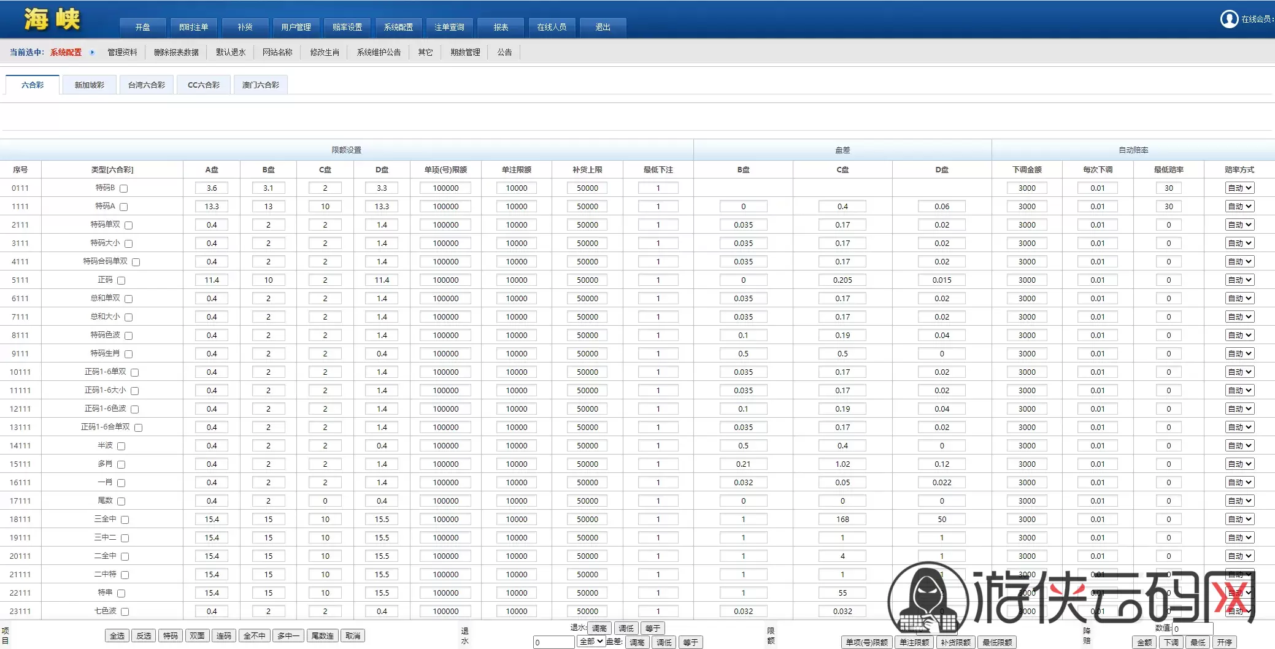Click the 海峡 site logo
The height and width of the screenshot is (649, 1275).
point(52,19)
